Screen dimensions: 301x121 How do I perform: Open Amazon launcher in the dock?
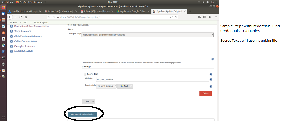point(3,39)
